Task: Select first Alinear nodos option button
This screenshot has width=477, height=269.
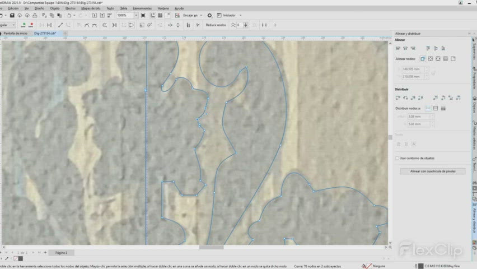Action: click(422, 58)
